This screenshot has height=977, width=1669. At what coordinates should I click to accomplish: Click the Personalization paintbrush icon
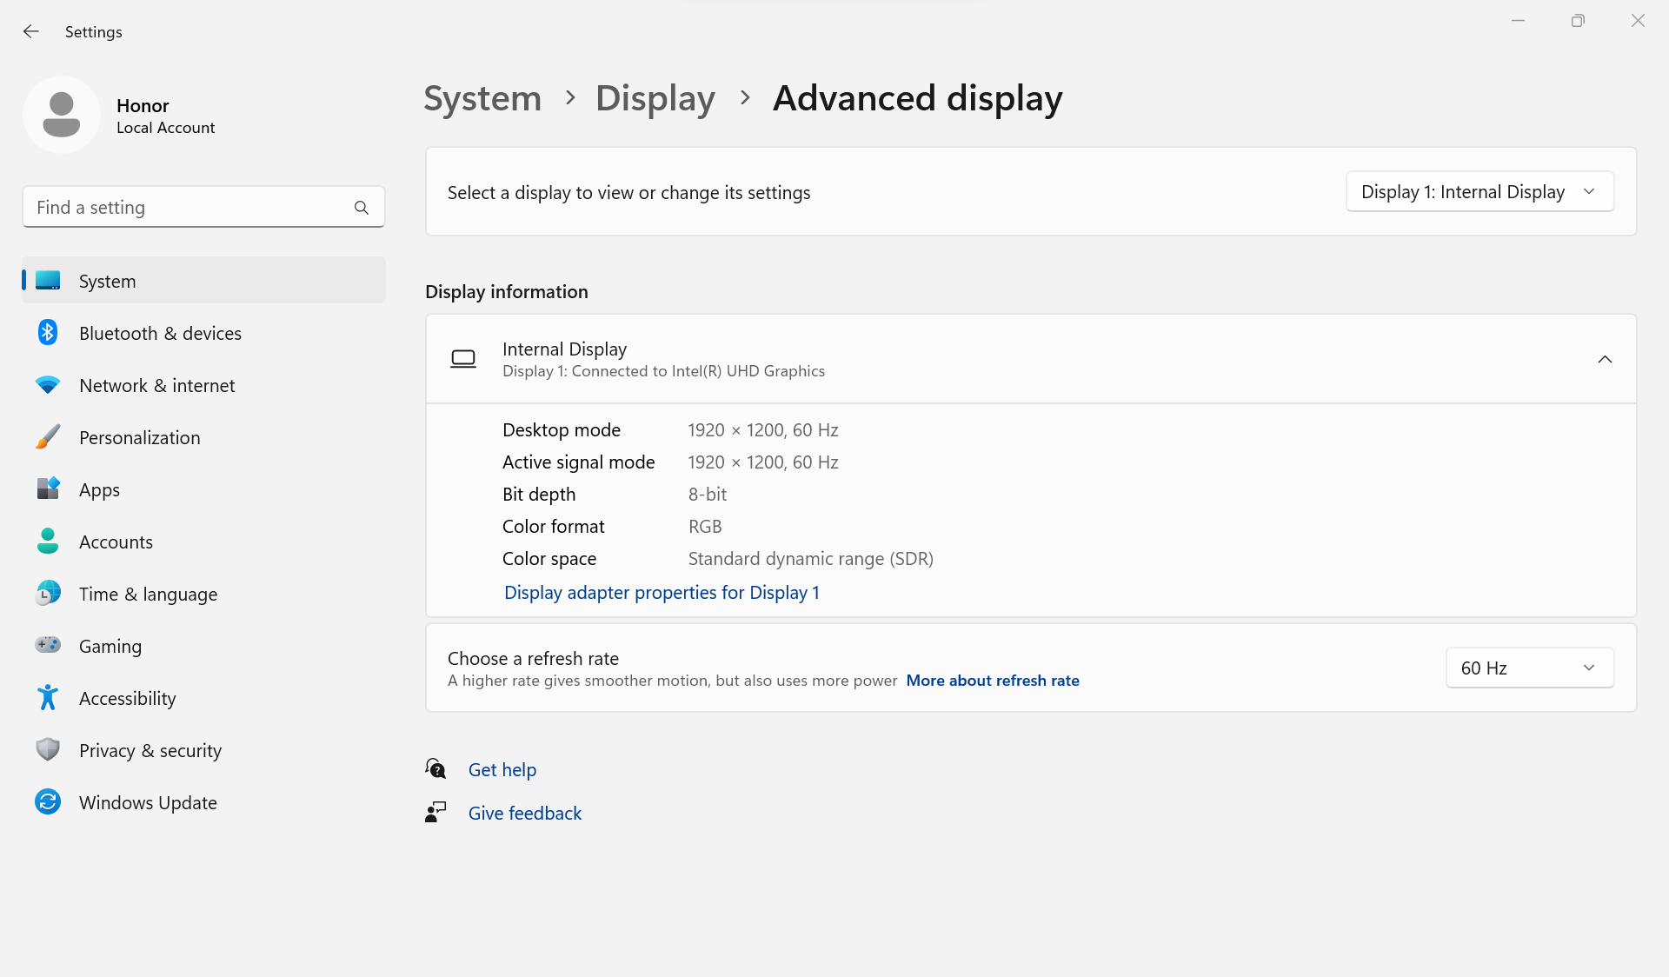point(48,437)
